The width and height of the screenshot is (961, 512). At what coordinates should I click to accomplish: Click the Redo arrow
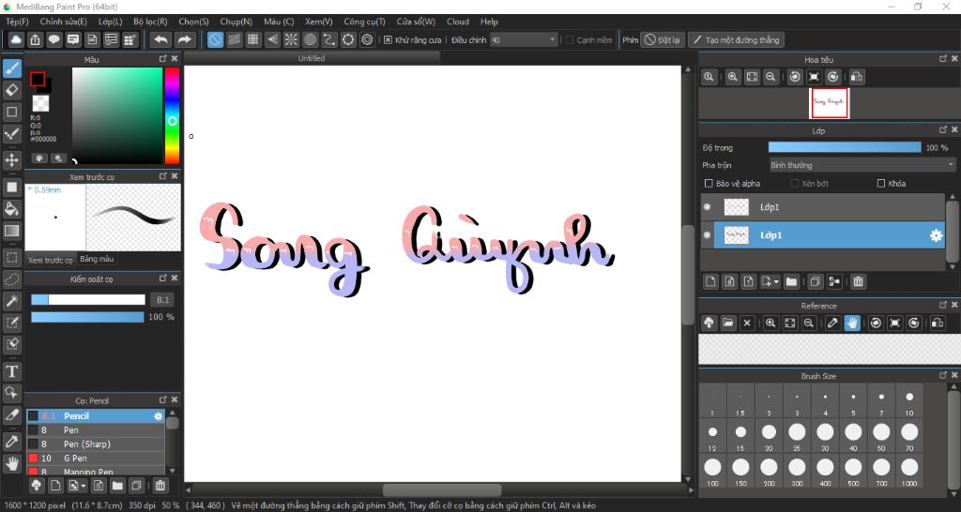coord(184,39)
